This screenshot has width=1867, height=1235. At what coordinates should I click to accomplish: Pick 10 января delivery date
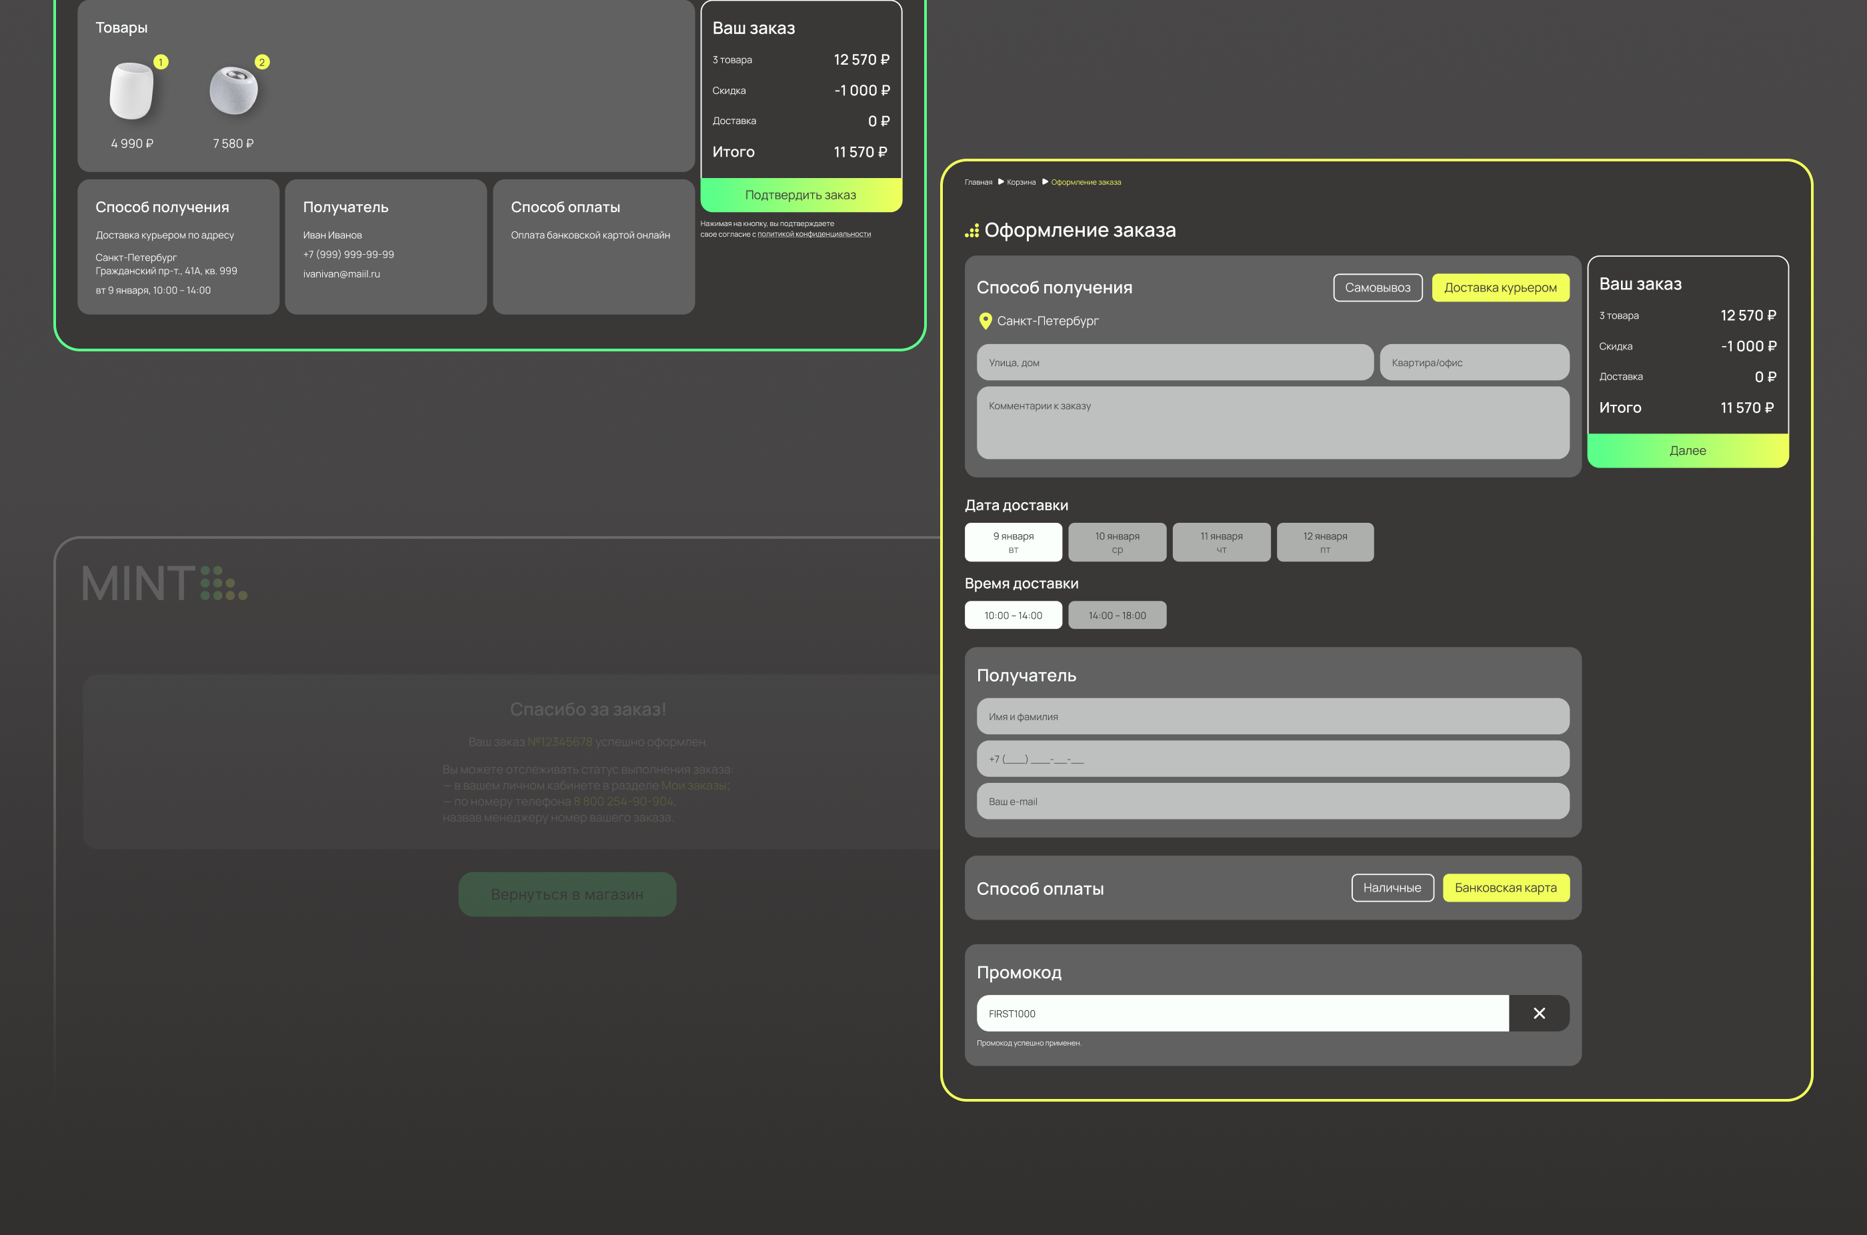(1117, 542)
